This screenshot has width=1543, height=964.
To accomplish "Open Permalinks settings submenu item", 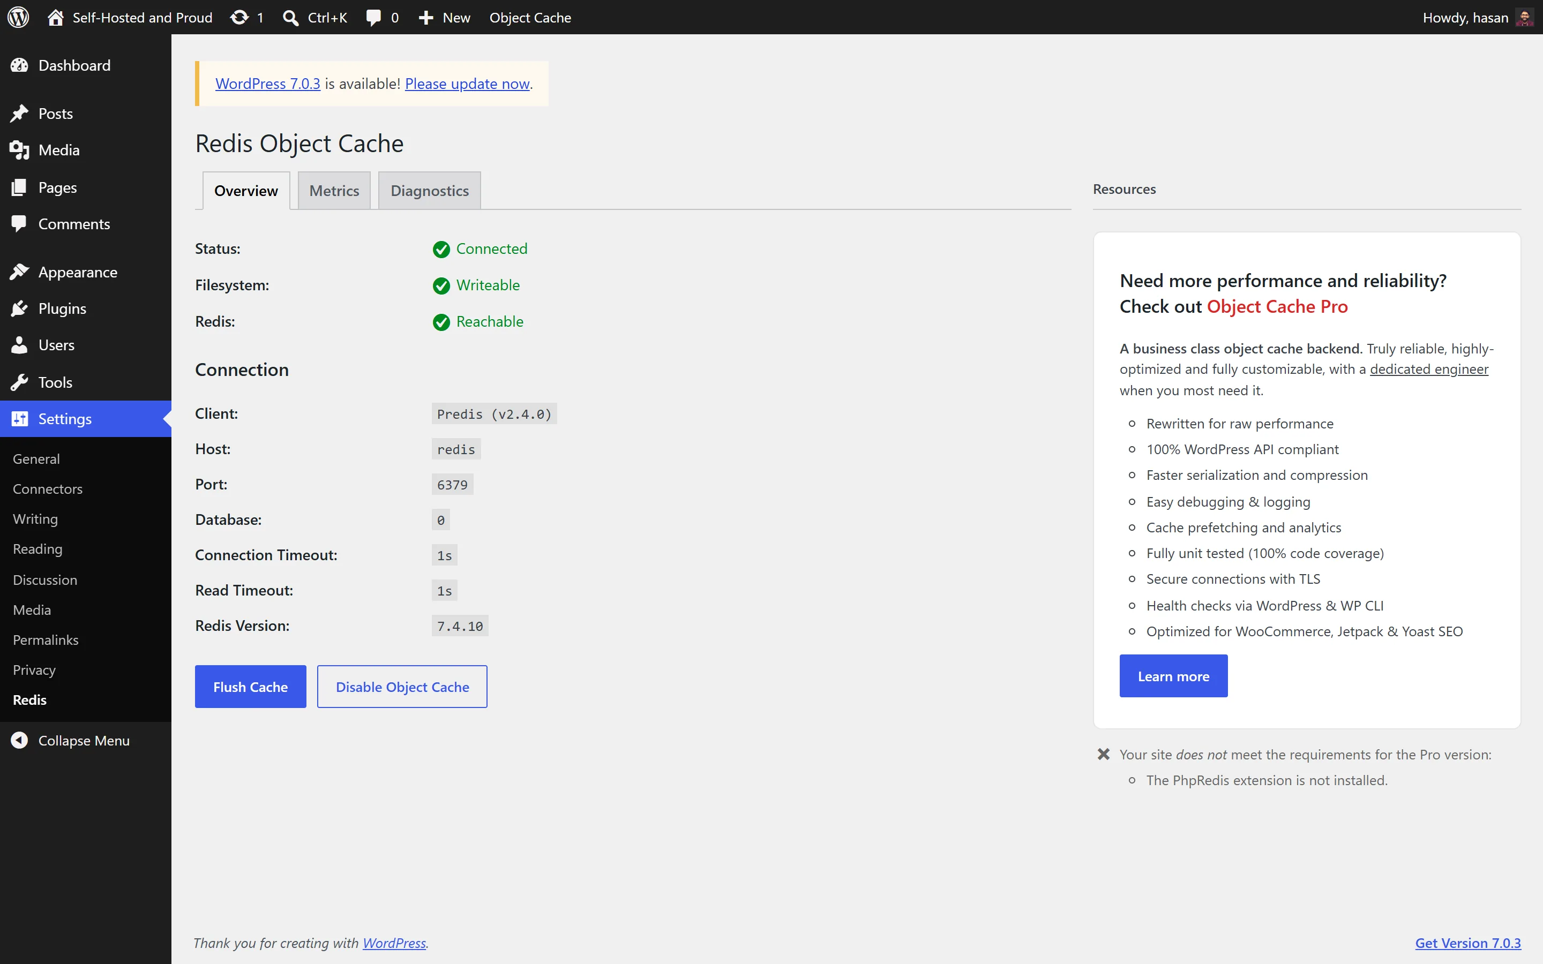I will pyautogui.click(x=45, y=639).
